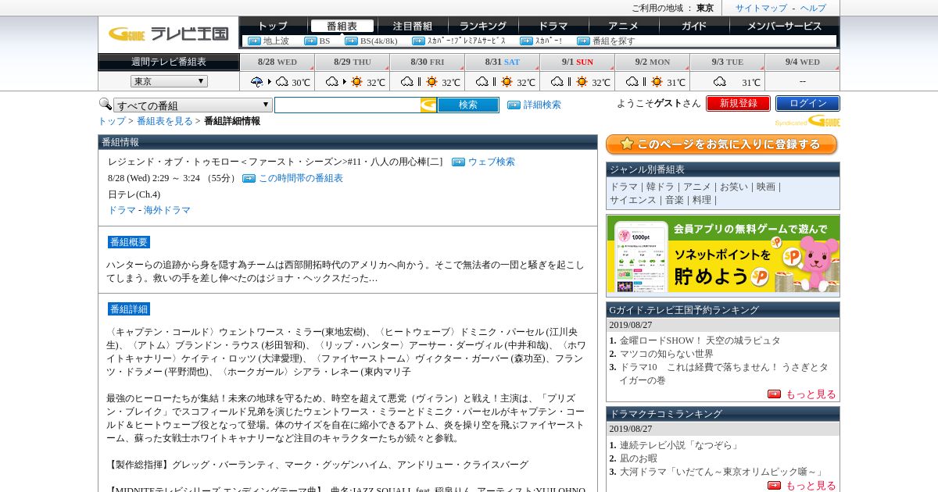938x492 pixels.
Task: Open 金曜ロードSHOW! 天空の城ラピュタ ranking entry
Action: 700,340
